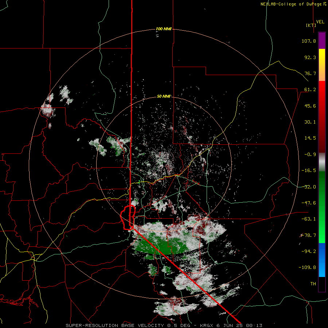This screenshot has width=328, height=328.
Task: Click the -109.8 legend value
Action: [x=307, y=268]
